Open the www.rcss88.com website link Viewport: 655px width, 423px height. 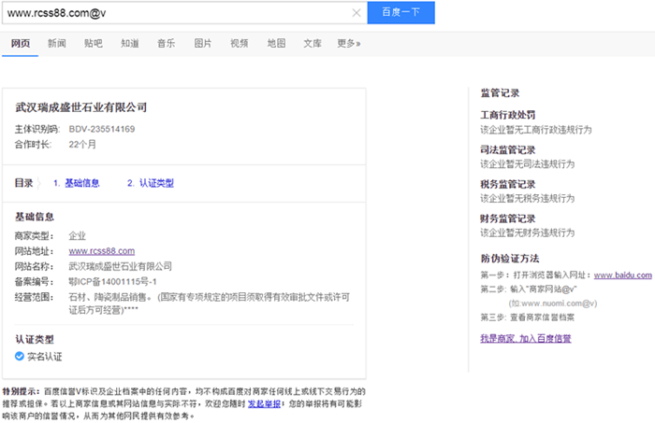(101, 251)
